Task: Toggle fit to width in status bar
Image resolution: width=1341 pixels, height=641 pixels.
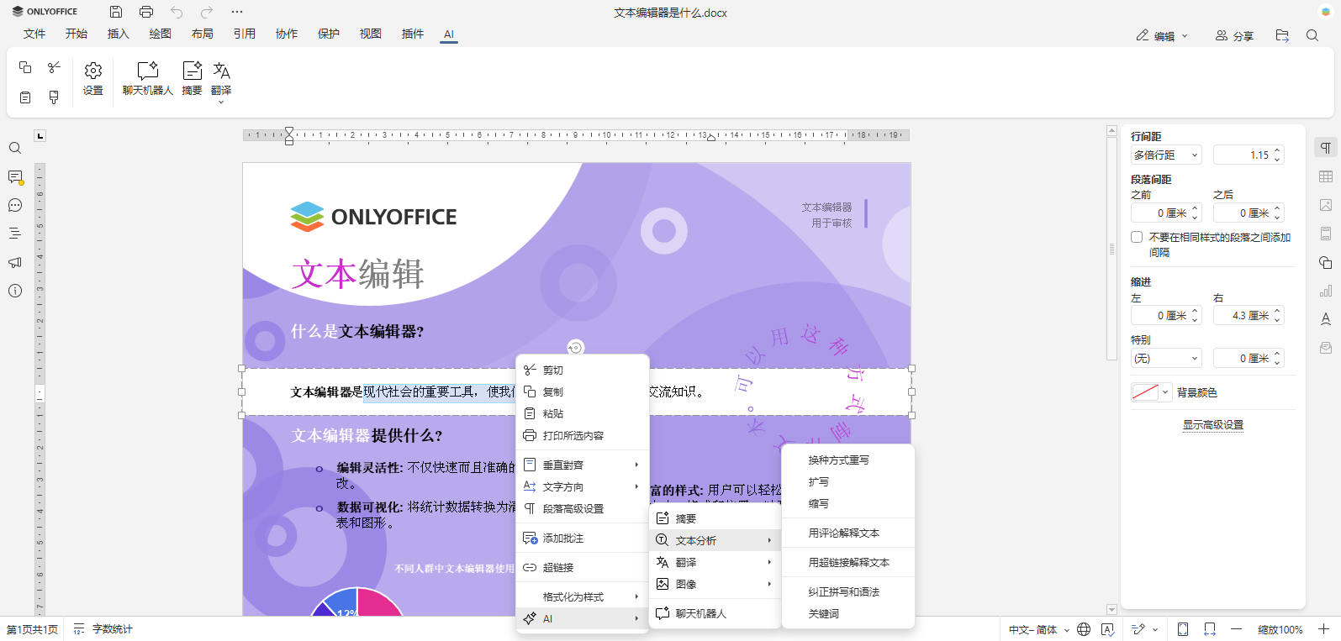Action: pos(1210,629)
